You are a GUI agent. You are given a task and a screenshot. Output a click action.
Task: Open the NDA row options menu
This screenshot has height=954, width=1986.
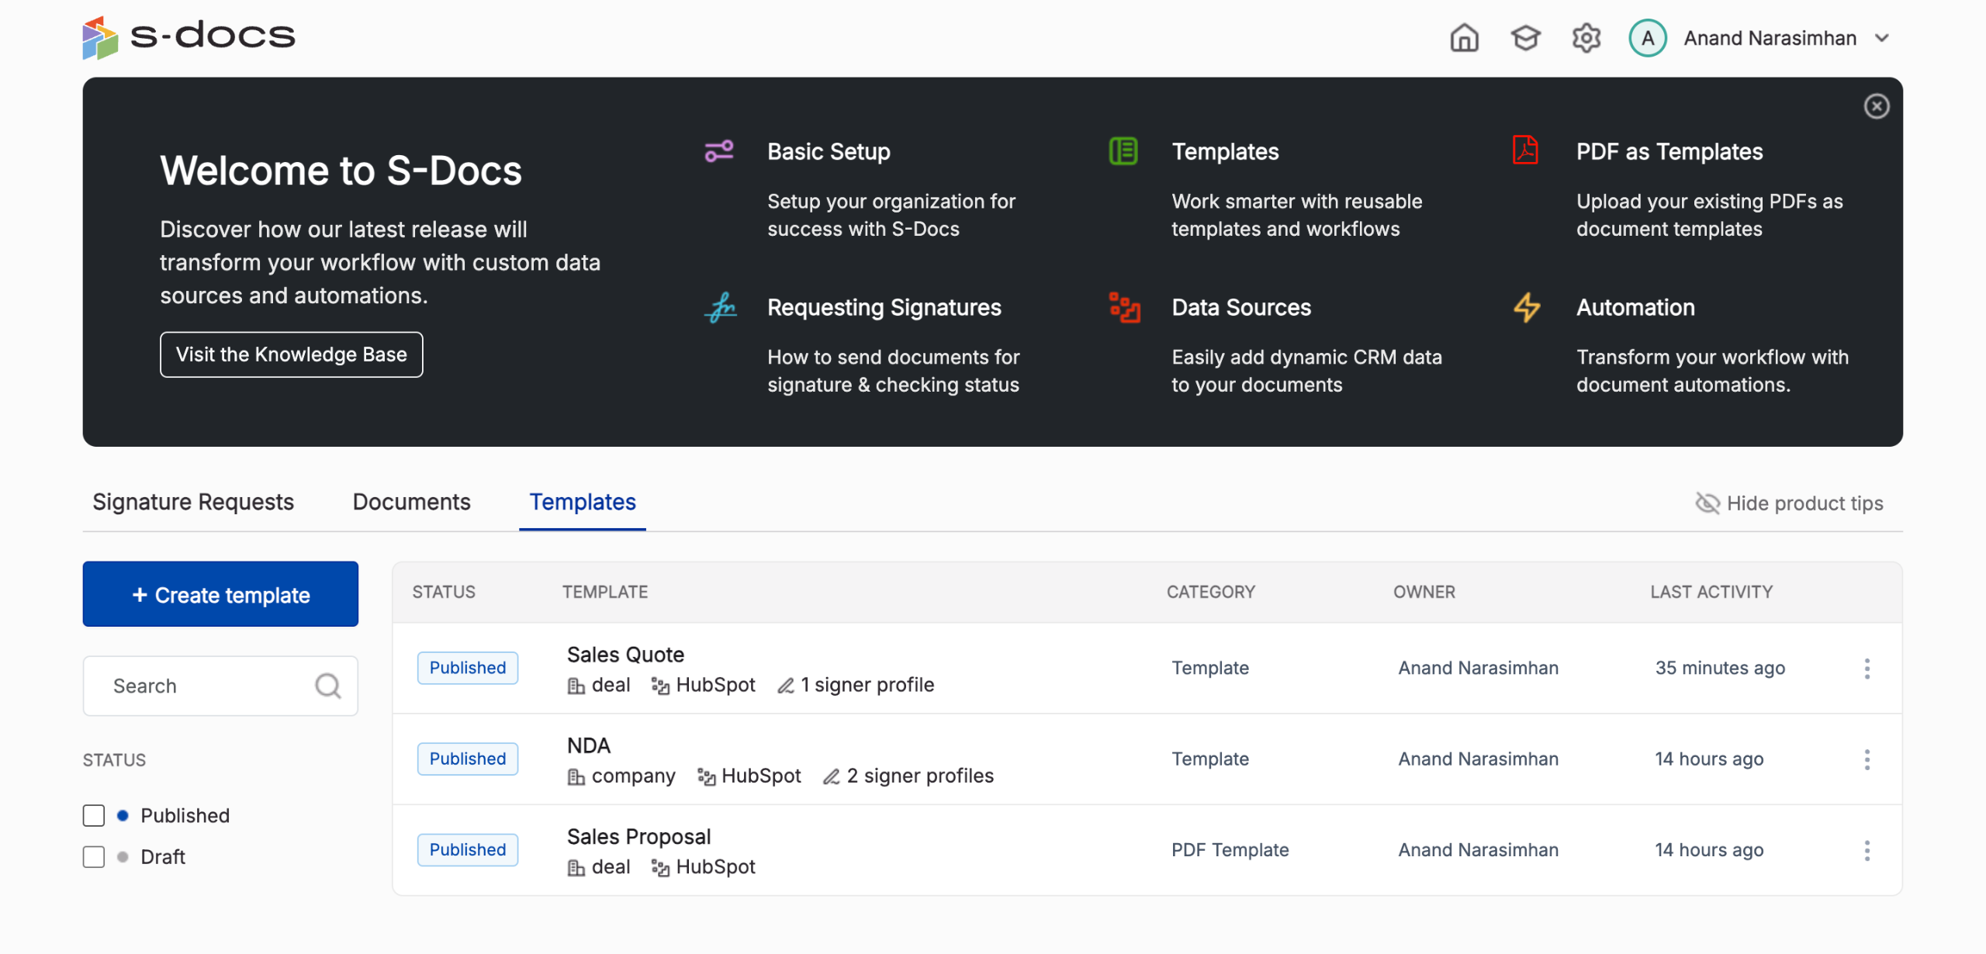coord(1867,759)
